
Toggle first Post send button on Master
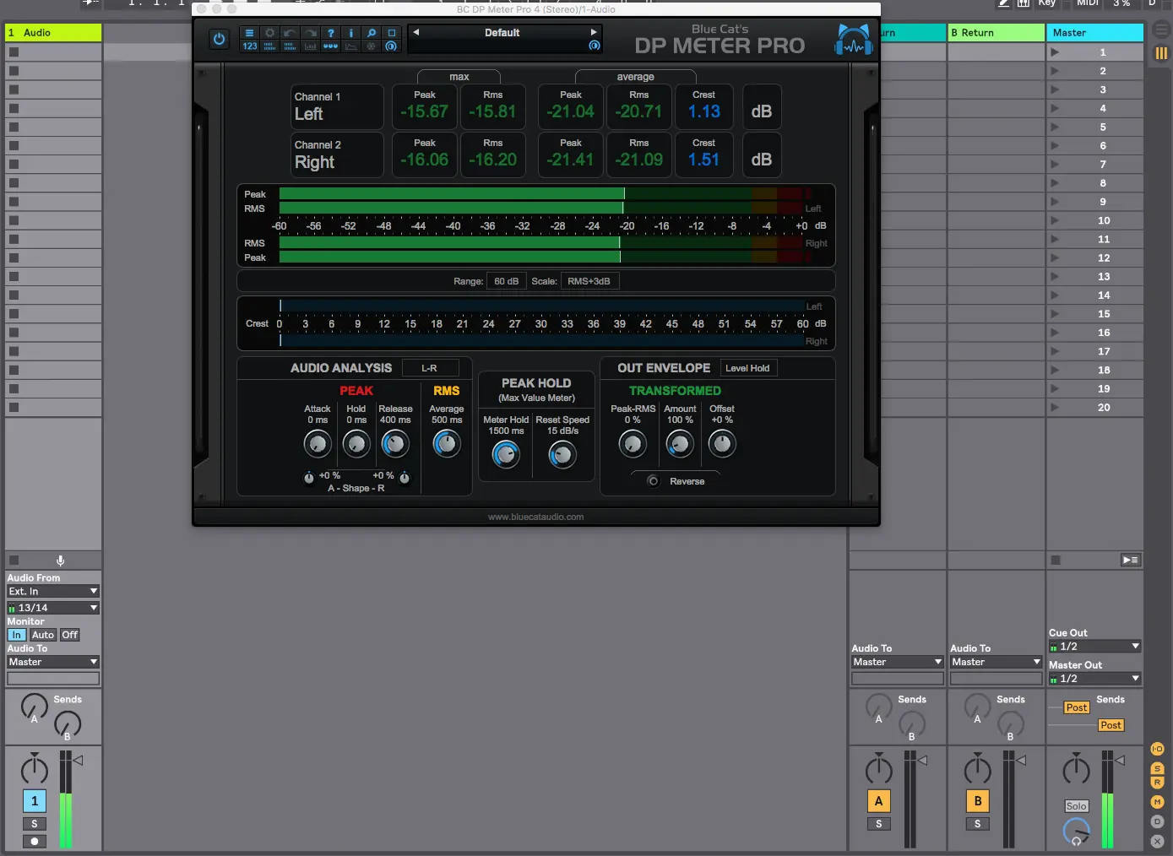tap(1077, 708)
